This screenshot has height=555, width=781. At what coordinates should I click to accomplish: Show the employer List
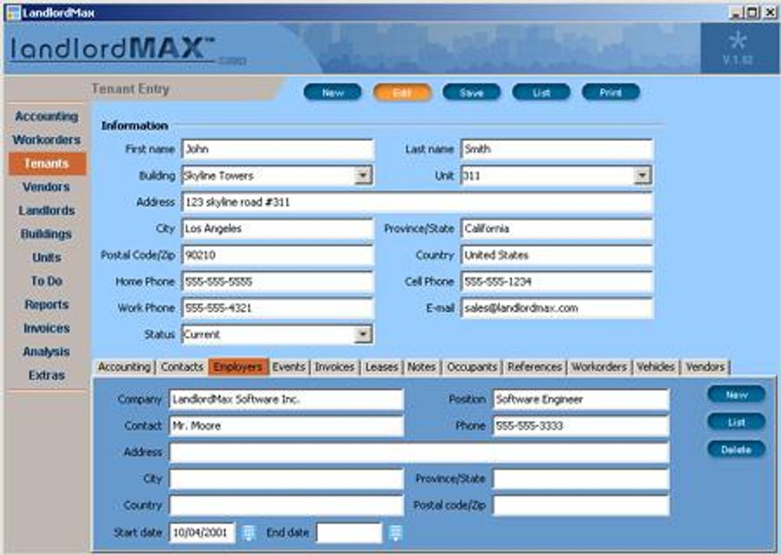[x=737, y=422]
